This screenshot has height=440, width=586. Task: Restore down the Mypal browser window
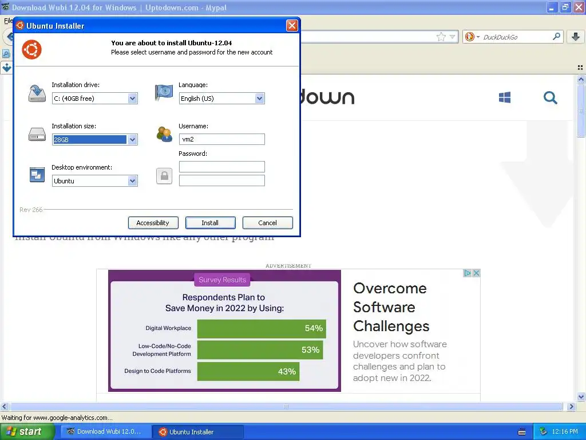(x=565, y=7)
